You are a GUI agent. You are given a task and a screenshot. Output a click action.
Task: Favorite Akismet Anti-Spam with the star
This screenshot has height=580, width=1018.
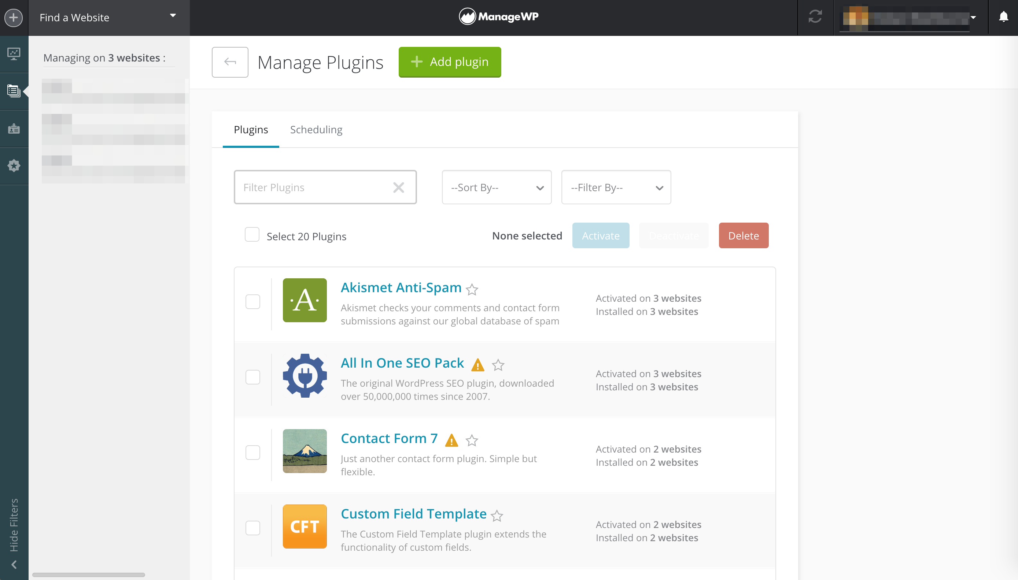pyautogui.click(x=472, y=289)
